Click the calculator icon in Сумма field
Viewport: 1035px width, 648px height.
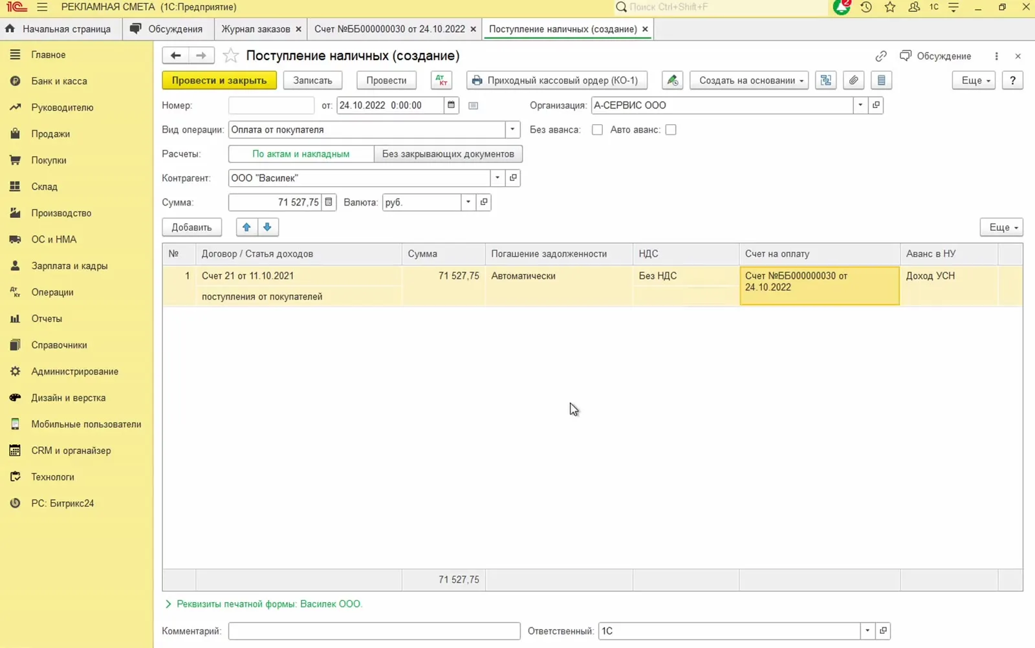(329, 202)
